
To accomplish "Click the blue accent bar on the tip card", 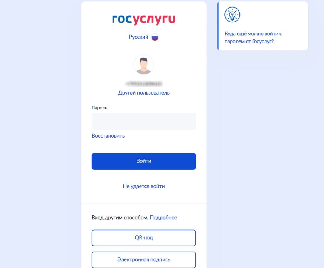I will pos(218,26).
